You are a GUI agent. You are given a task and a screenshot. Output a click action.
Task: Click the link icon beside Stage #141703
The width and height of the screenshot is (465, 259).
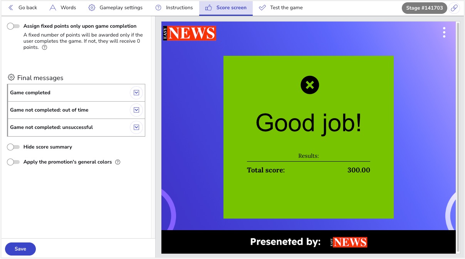click(x=454, y=8)
